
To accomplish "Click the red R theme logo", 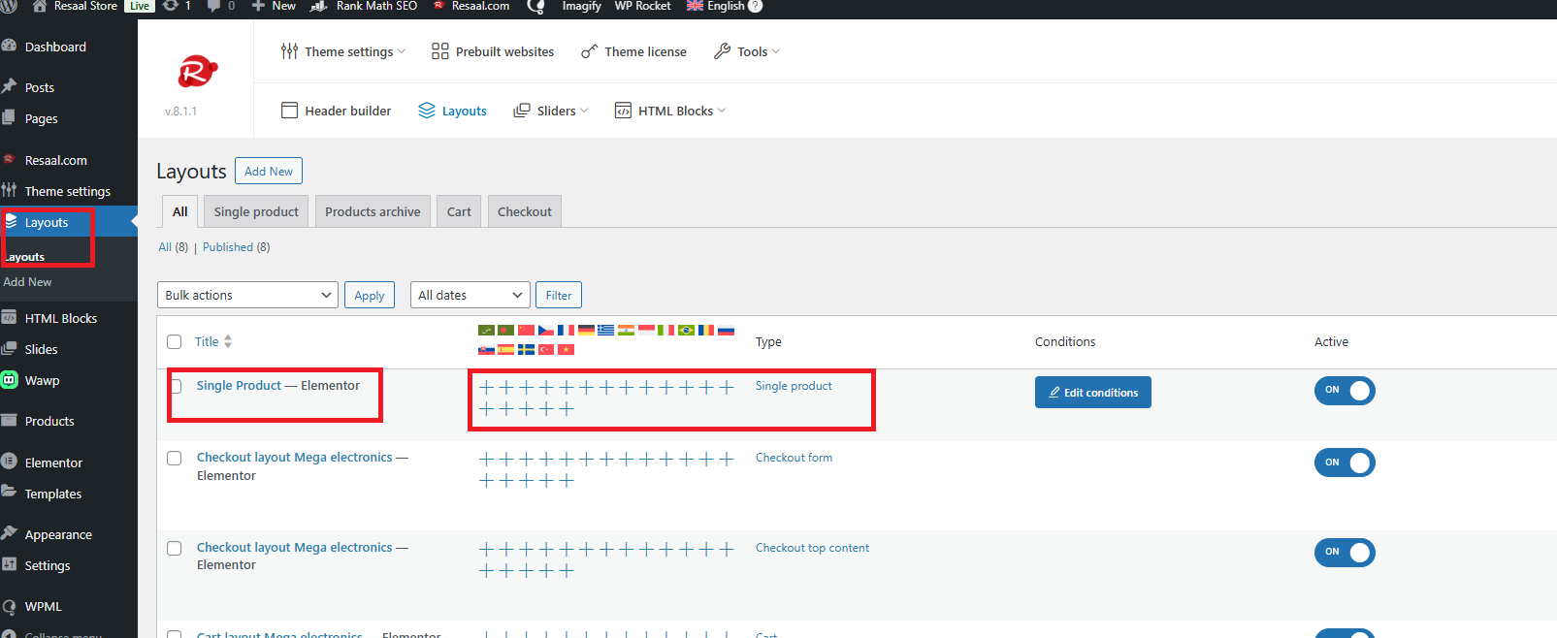I will tap(197, 71).
